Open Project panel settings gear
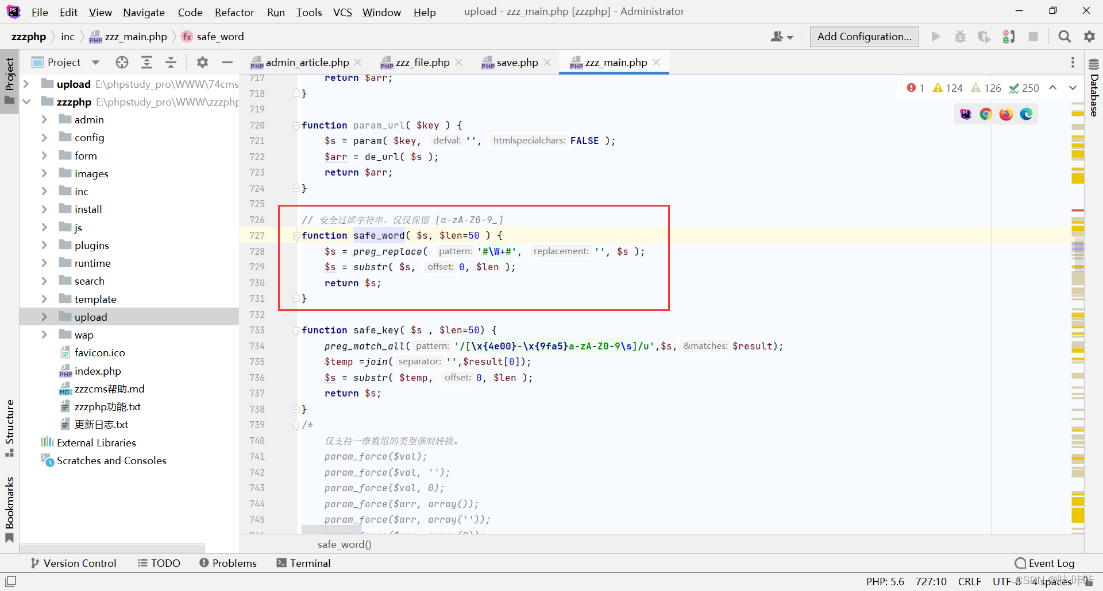This screenshot has height=591, width=1103. [x=202, y=62]
